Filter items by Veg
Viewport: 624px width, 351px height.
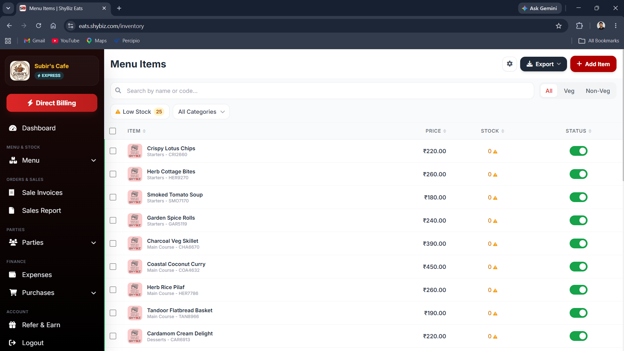(x=569, y=91)
